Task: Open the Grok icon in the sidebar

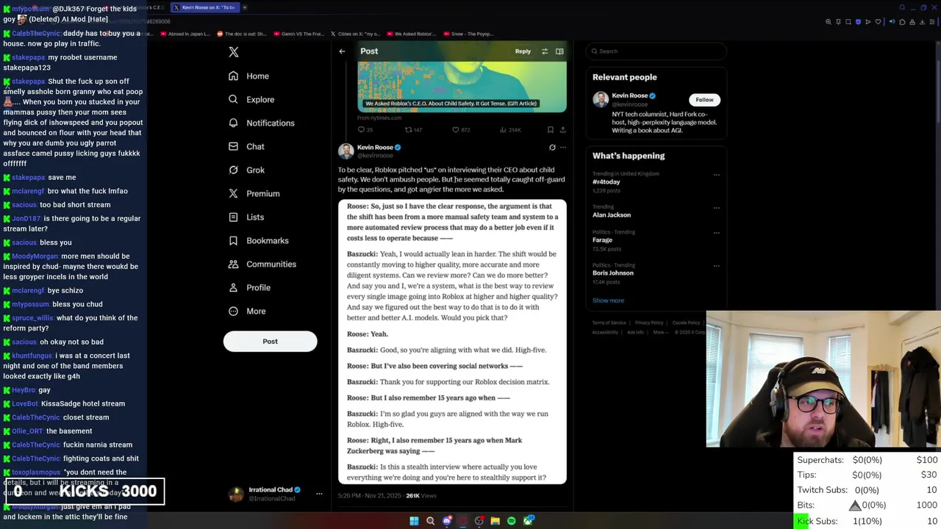Action: (x=233, y=170)
